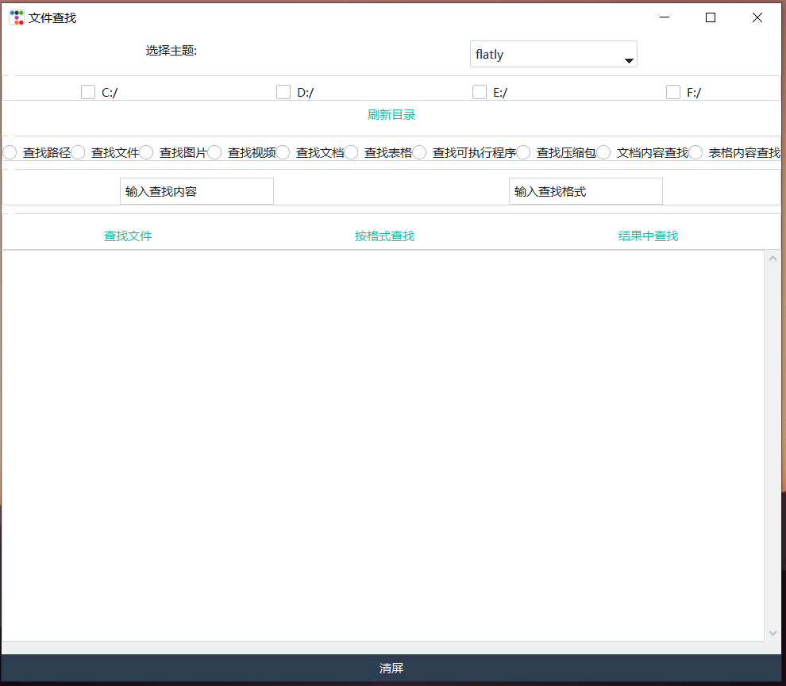Image resolution: width=786 pixels, height=686 pixels.
Task: Select 查找文档 document search option
Action: coord(283,152)
